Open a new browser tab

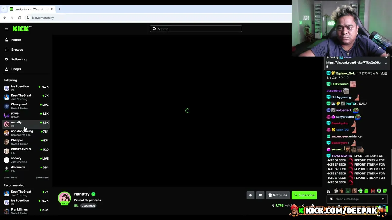[59, 9]
